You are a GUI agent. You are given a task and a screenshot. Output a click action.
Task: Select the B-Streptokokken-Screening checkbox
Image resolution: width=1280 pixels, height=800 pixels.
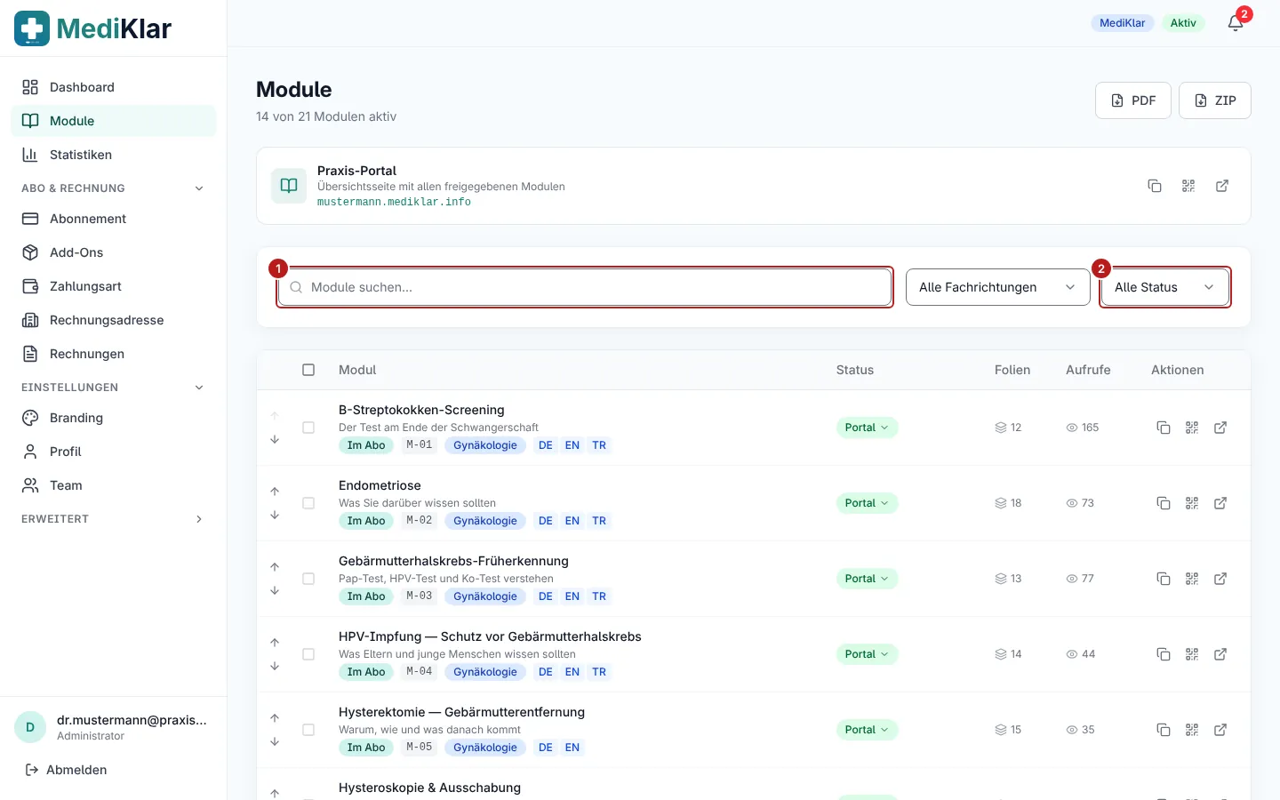coord(308,428)
